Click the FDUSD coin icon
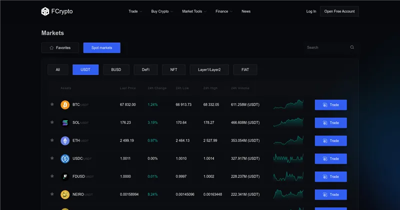The height and width of the screenshot is (210, 400). 65,177
